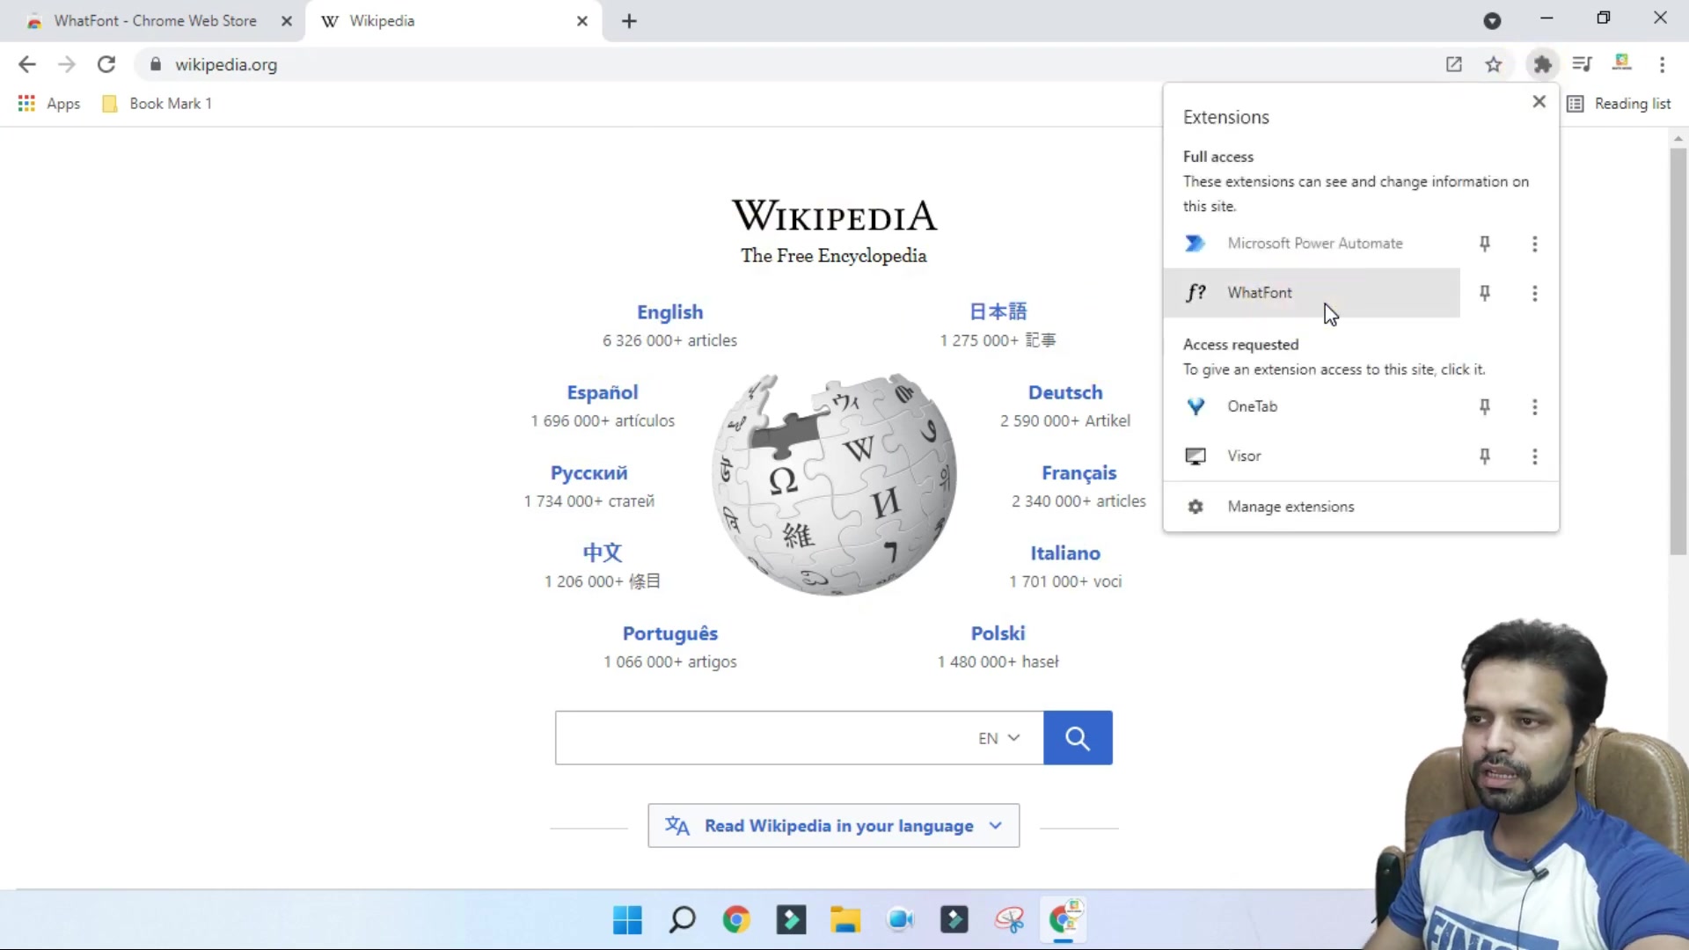Open the tab search dropdown arrow

point(1492,21)
